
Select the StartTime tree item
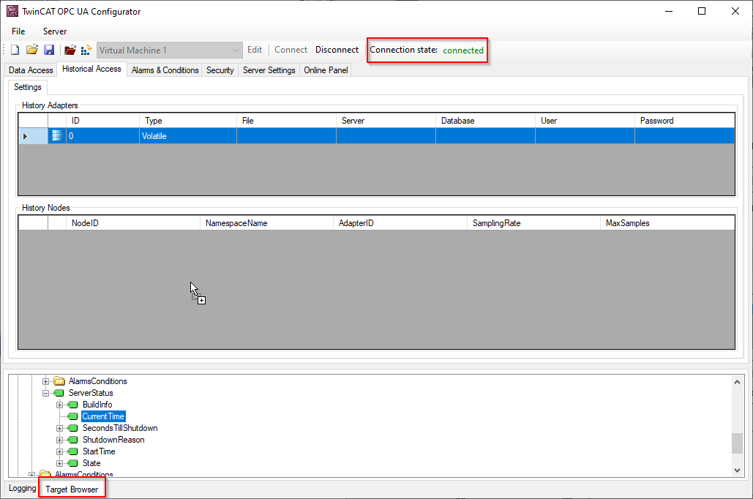point(99,451)
